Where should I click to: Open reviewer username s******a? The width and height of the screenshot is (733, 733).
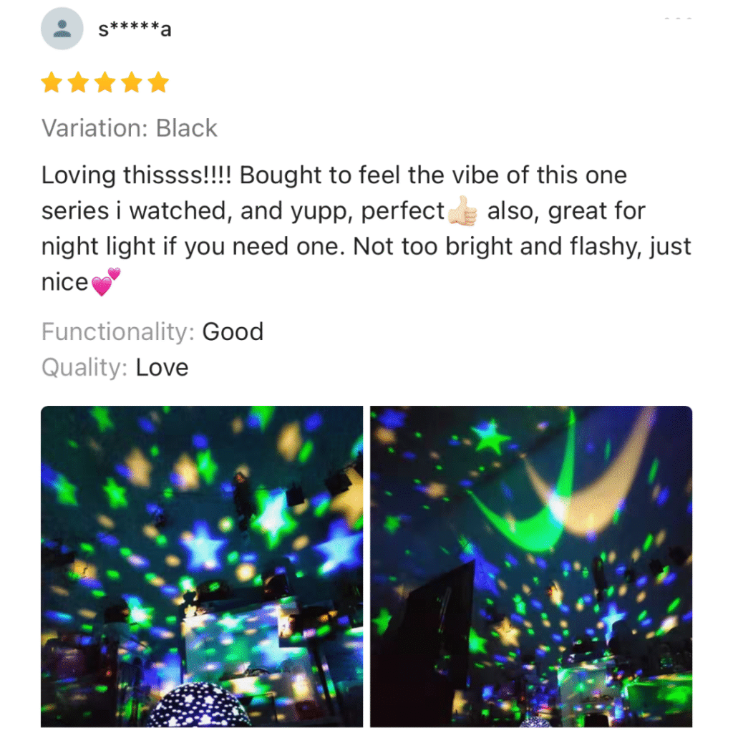coord(135,29)
